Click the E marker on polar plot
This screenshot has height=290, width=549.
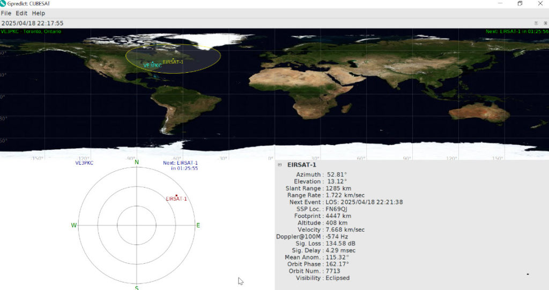tap(198, 225)
